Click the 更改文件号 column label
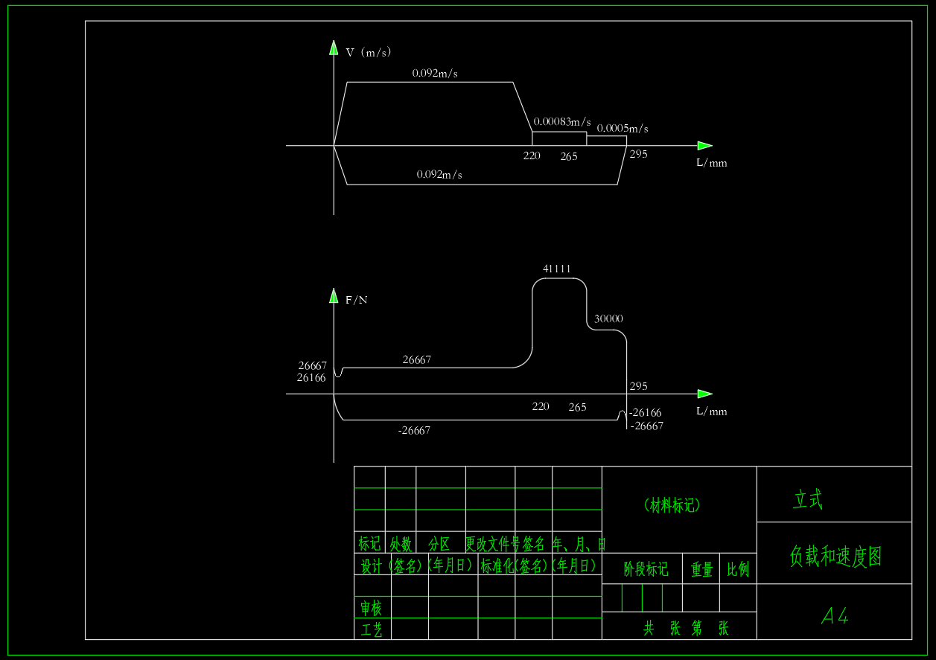The width and height of the screenshot is (936, 660). (x=493, y=543)
